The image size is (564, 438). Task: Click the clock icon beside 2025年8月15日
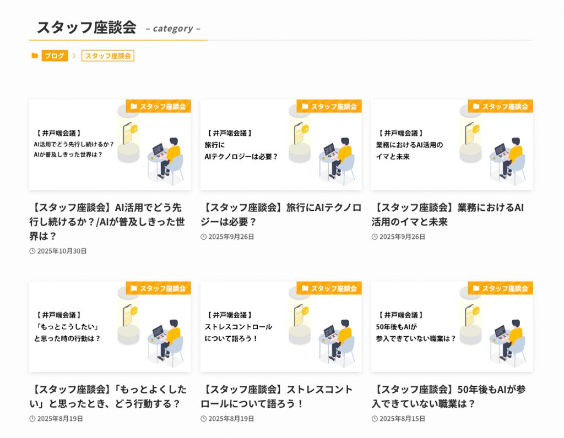(375, 419)
